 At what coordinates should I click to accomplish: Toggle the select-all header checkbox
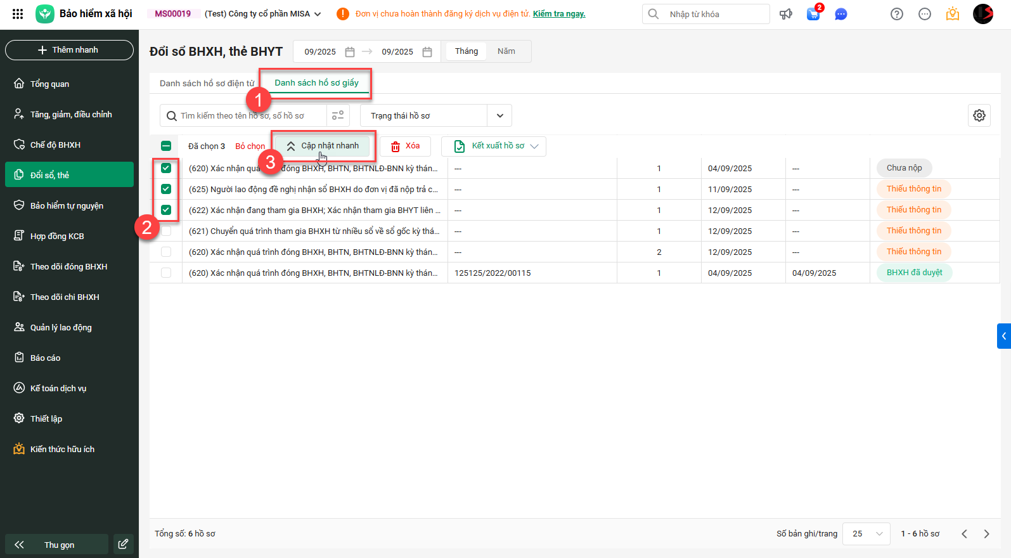166,146
